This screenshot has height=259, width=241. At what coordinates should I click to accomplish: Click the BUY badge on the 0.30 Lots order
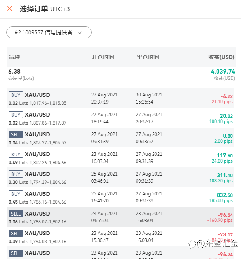(x=16, y=174)
